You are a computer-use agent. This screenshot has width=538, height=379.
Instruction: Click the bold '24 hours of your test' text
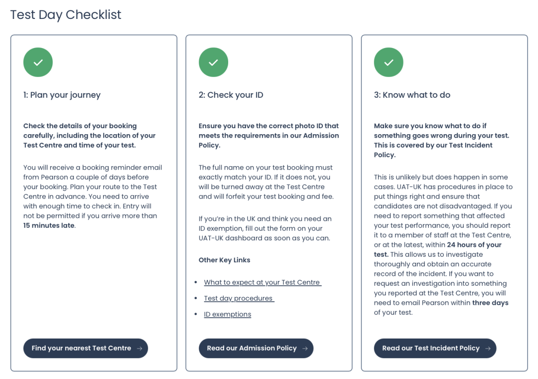pyautogui.click(x=438, y=249)
